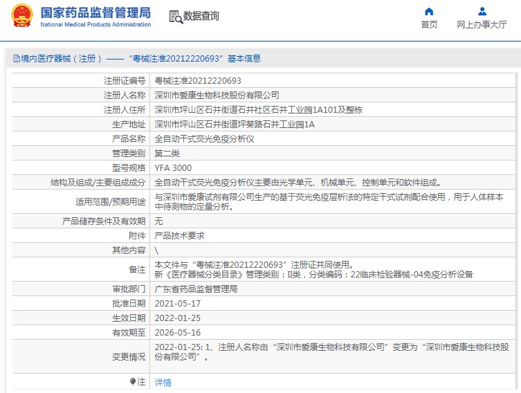Open the 数据查询 search icon

(176, 17)
